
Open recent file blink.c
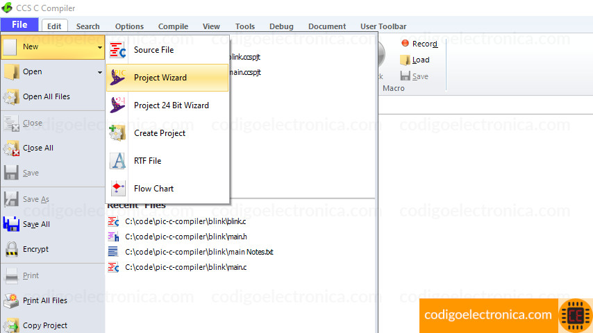tap(185, 221)
